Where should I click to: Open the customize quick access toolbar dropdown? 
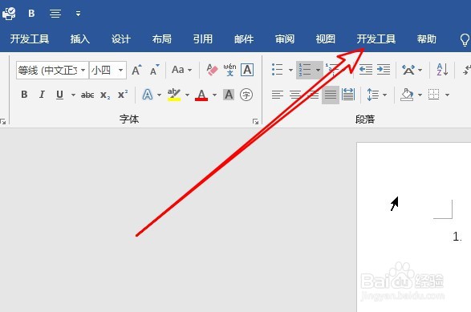[x=78, y=14]
